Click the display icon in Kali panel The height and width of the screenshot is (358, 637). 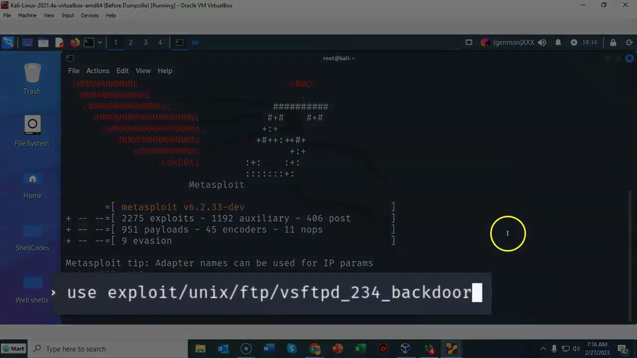pos(469,43)
